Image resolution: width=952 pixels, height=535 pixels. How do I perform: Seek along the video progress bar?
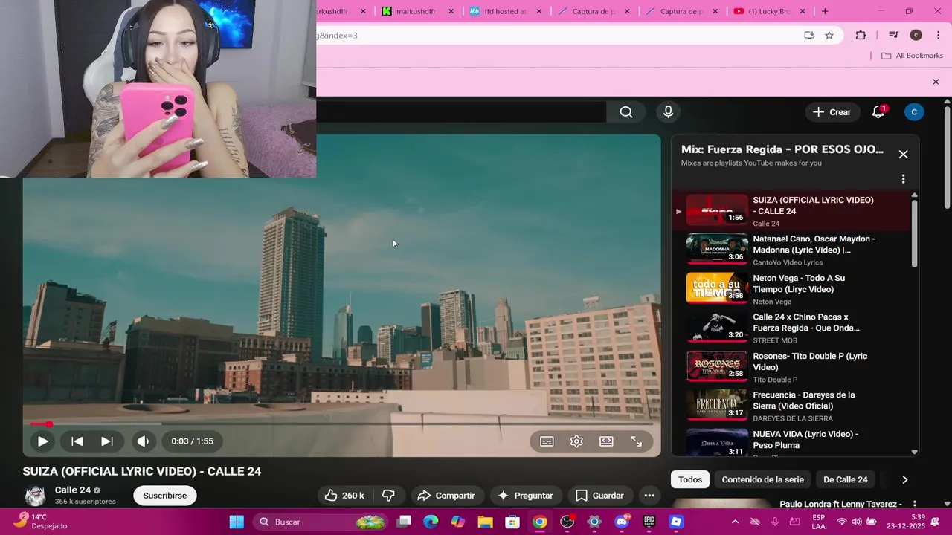(x=341, y=424)
